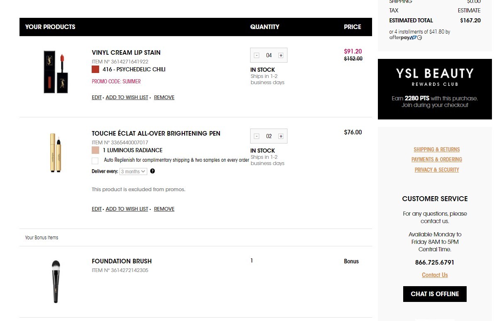Click the Afterpay info icon
Screen dimensions: 499x321
click(420, 38)
